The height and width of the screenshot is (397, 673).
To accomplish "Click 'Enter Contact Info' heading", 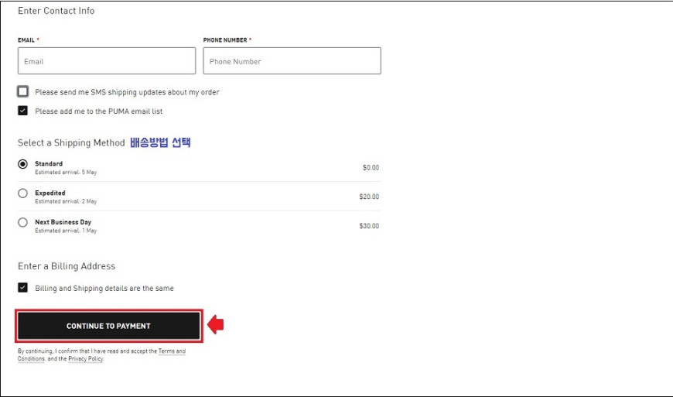I will 56,11.
